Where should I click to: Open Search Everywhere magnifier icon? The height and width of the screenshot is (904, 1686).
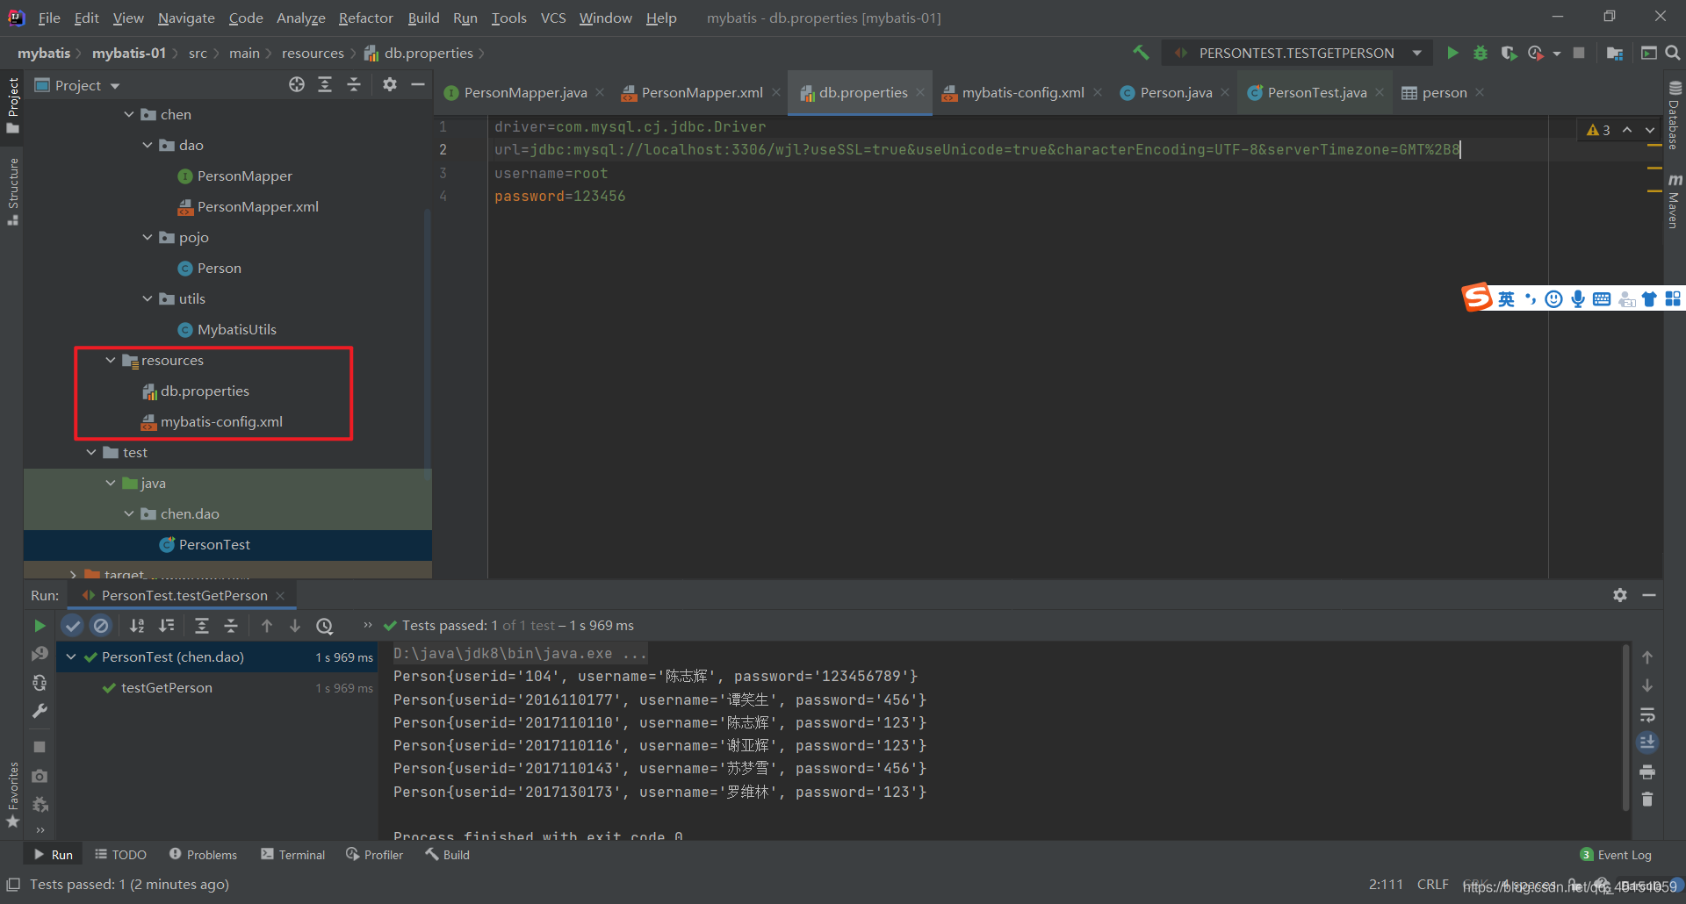1673,53
